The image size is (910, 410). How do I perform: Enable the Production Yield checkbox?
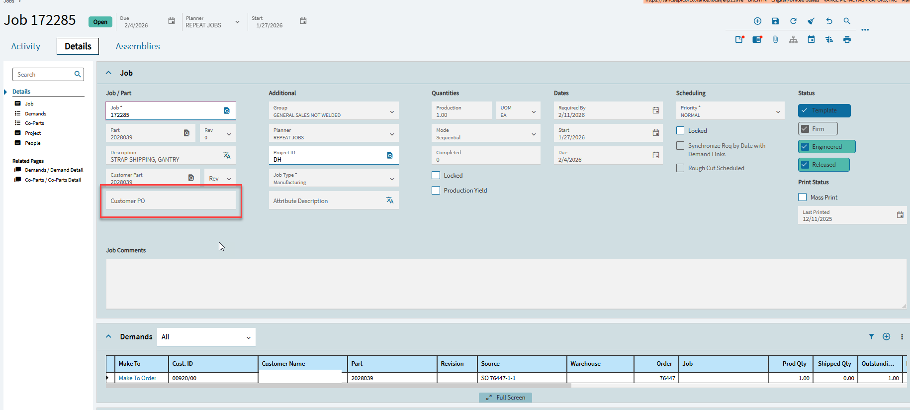pos(436,191)
